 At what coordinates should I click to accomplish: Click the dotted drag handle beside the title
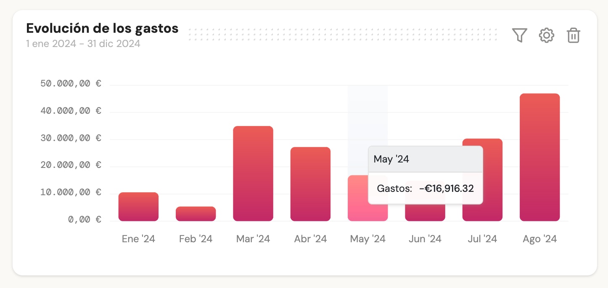point(343,34)
